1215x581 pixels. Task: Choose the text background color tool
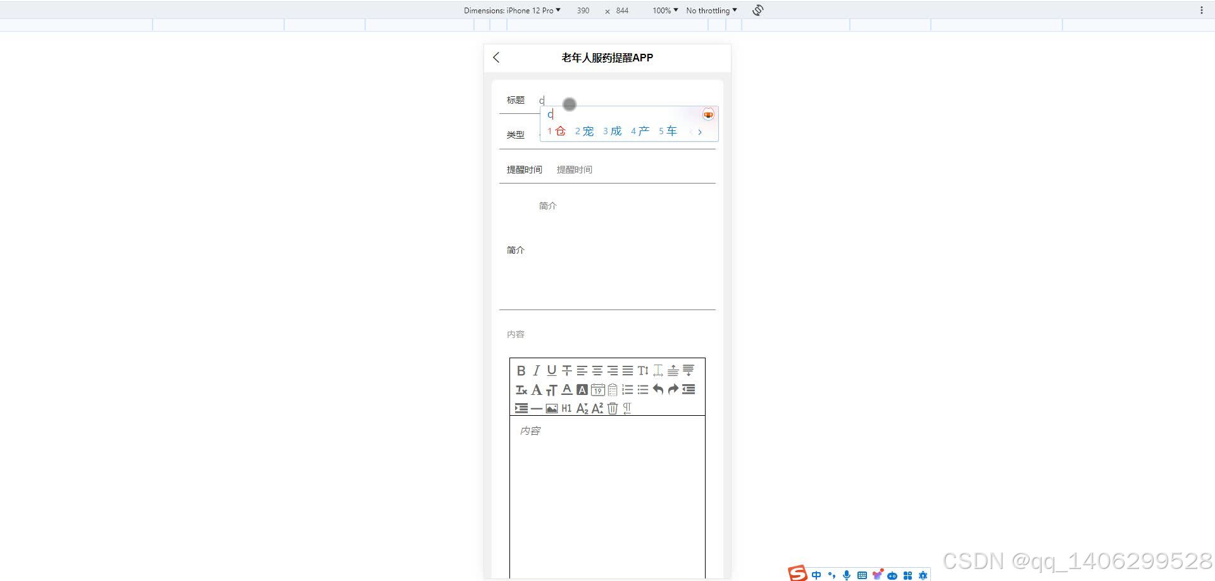tap(582, 390)
